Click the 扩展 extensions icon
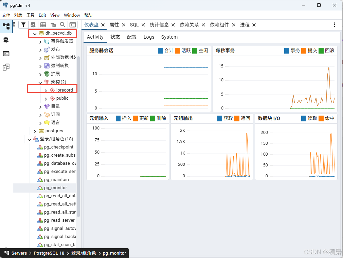Screen dimensions: 343x258 pos(47,74)
